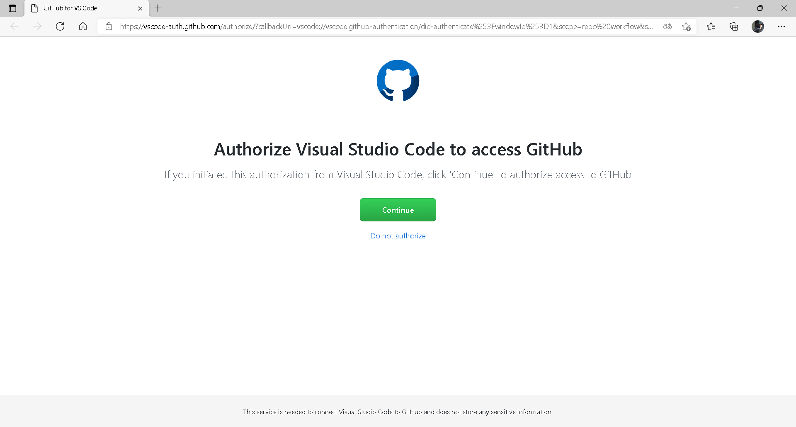Open the Collections panel

[x=734, y=26]
